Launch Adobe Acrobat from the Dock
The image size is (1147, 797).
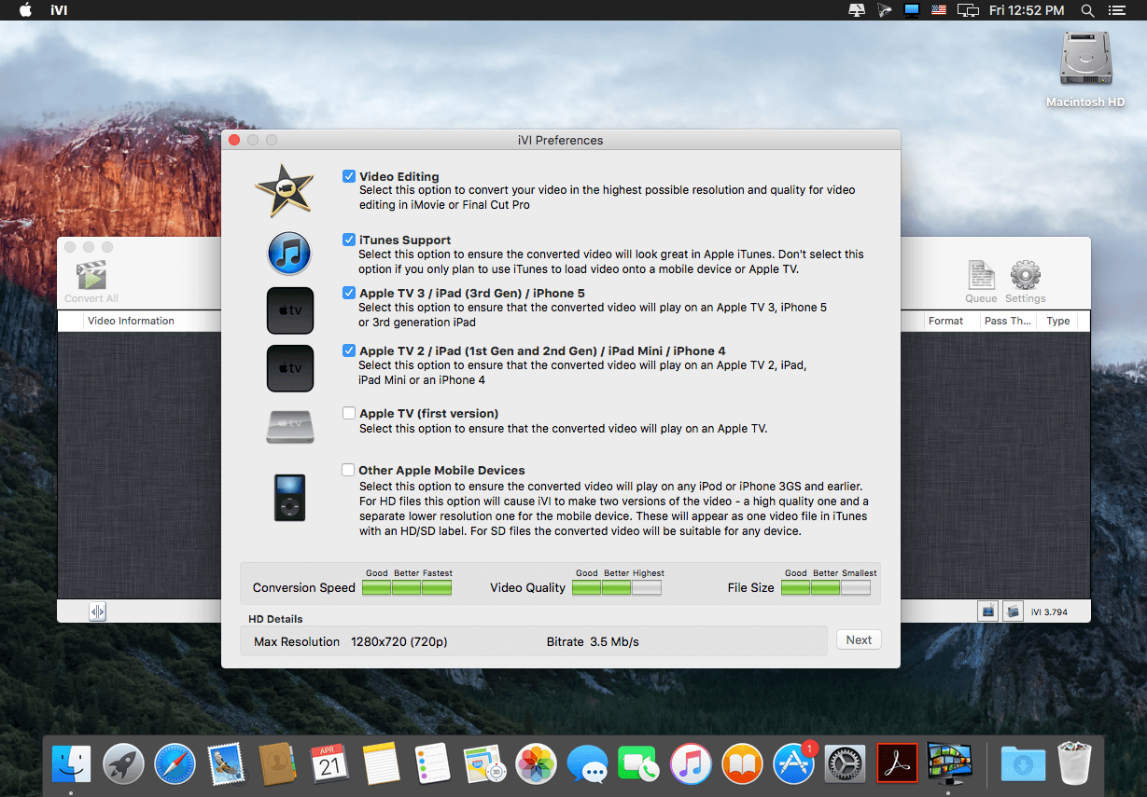897,764
